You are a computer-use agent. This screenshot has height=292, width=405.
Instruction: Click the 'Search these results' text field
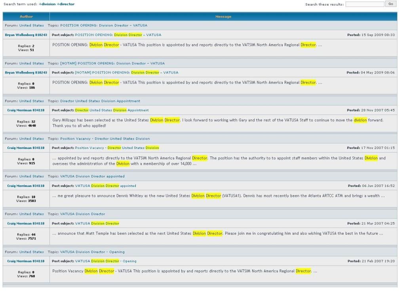[365, 4]
